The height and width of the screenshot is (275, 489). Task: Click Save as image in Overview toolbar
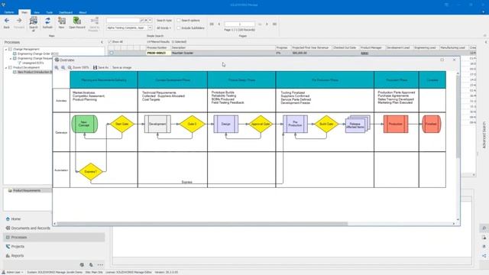coord(122,67)
